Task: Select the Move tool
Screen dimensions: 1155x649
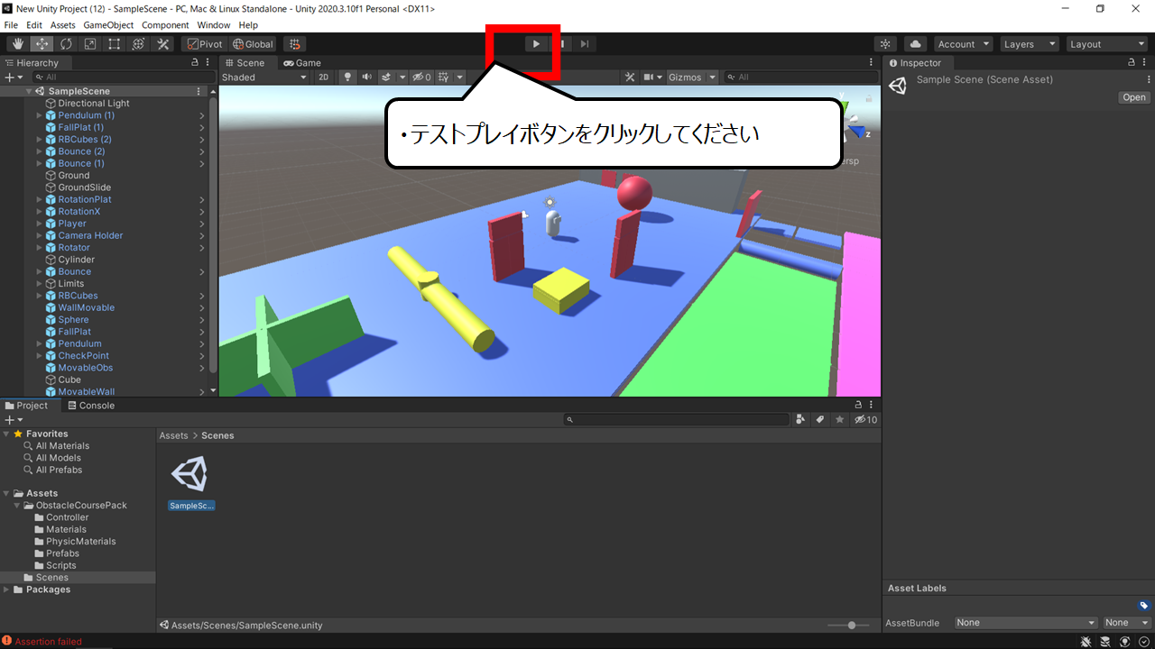Action: point(42,44)
